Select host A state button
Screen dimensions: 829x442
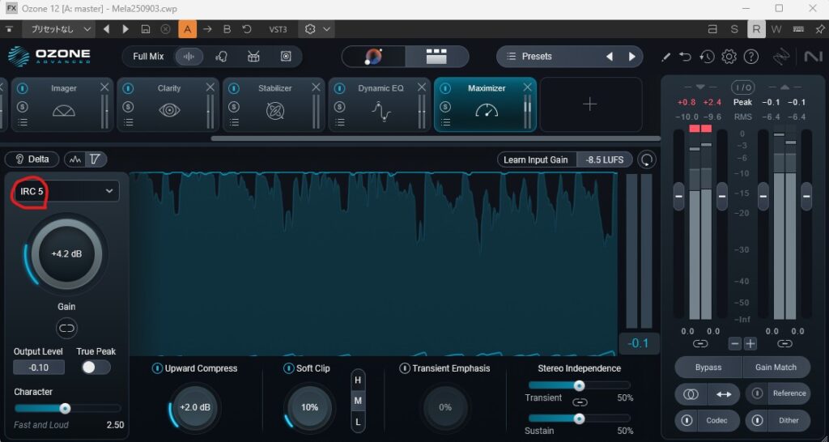click(187, 30)
